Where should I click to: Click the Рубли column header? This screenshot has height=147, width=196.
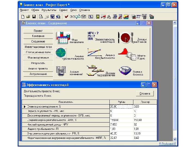coord(121,102)
